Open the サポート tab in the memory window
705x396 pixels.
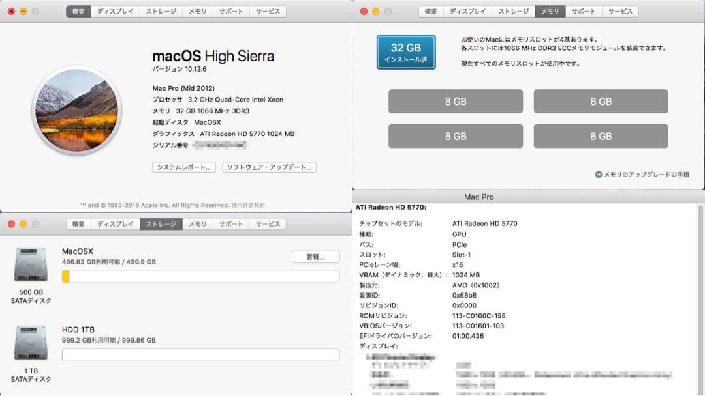[x=584, y=11]
